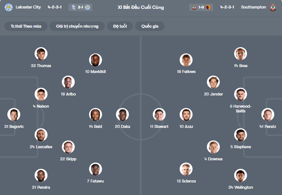
Task: Click Skipp's player photo
Action: [x=68, y=147]
